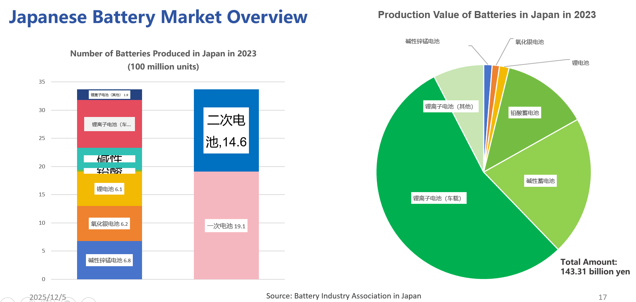Image resolution: width=636 pixels, height=302 pixels.
Task: Click the 铅酸蓄电池 pie chart label
Action: point(524,113)
